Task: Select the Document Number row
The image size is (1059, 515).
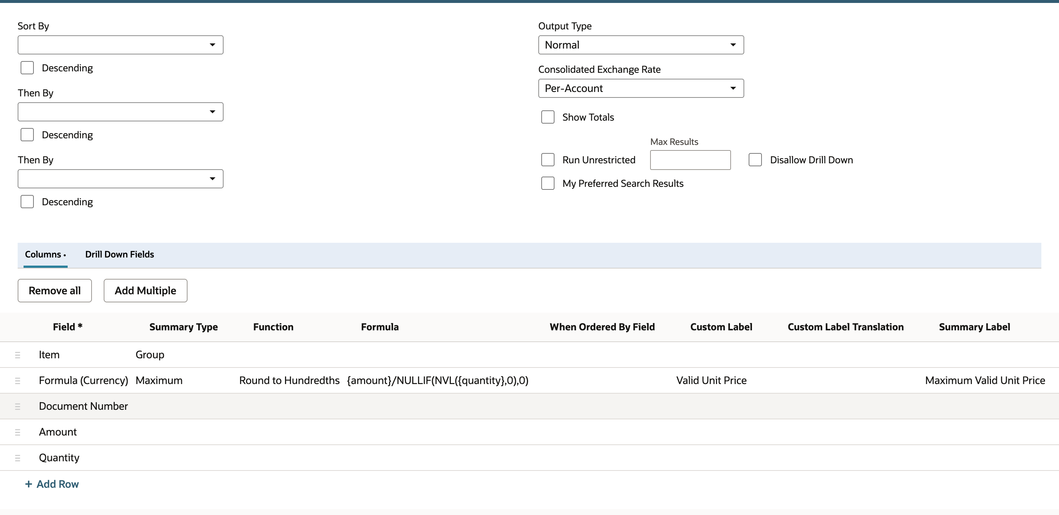Action: coord(529,406)
